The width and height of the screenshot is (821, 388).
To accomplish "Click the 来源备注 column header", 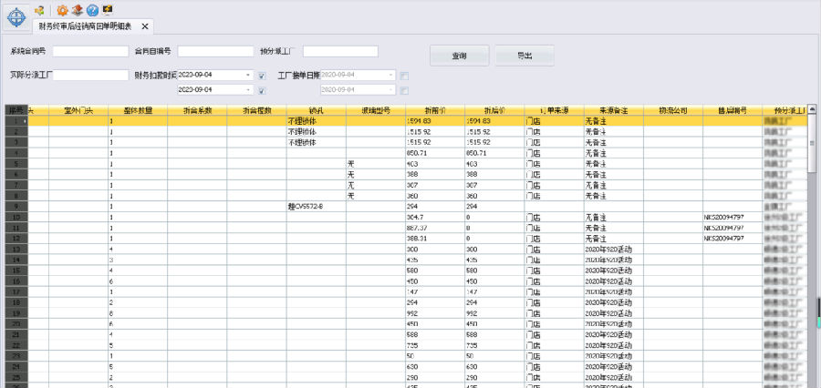I will click(613, 110).
